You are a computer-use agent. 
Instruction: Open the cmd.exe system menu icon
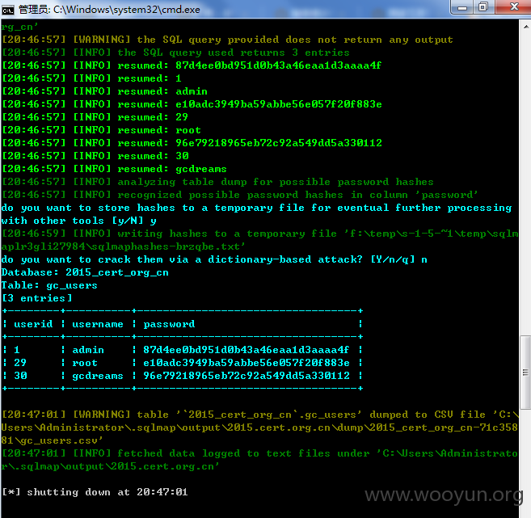click(x=7, y=10)
